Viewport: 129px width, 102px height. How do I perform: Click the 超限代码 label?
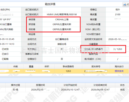93,54
